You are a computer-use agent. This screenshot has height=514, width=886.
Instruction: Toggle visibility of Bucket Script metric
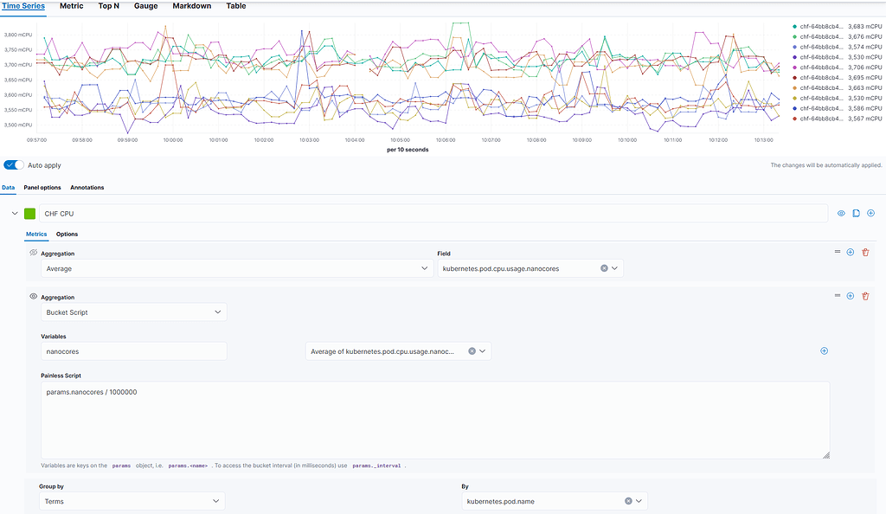pos(34,296)
